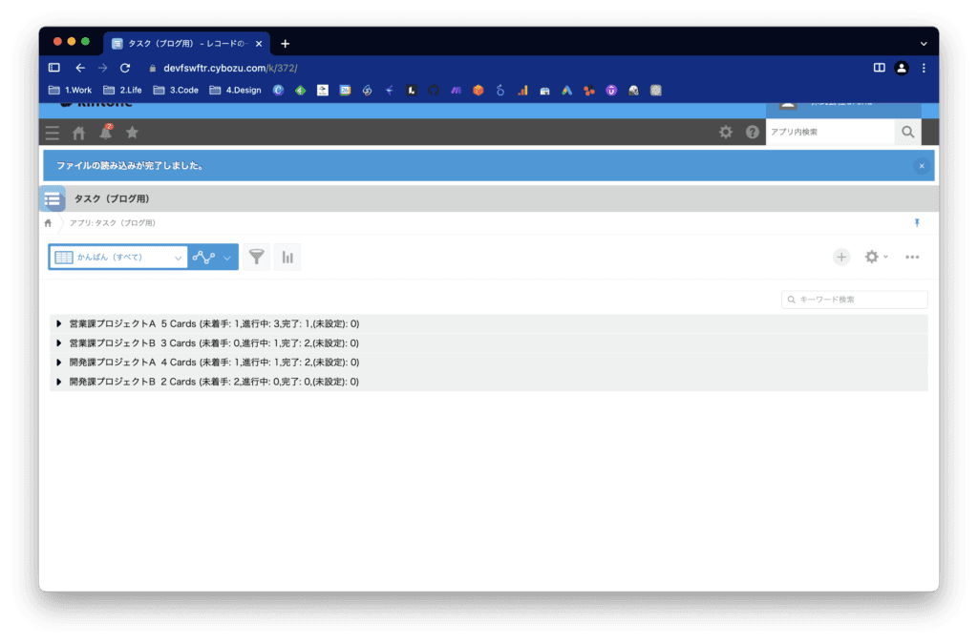Open the 3.Code bookmark folder

(176, 91)
